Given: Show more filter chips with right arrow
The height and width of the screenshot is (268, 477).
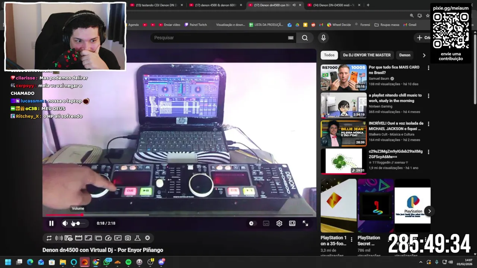Looking at the screenshot, I should tap(424, 55).
